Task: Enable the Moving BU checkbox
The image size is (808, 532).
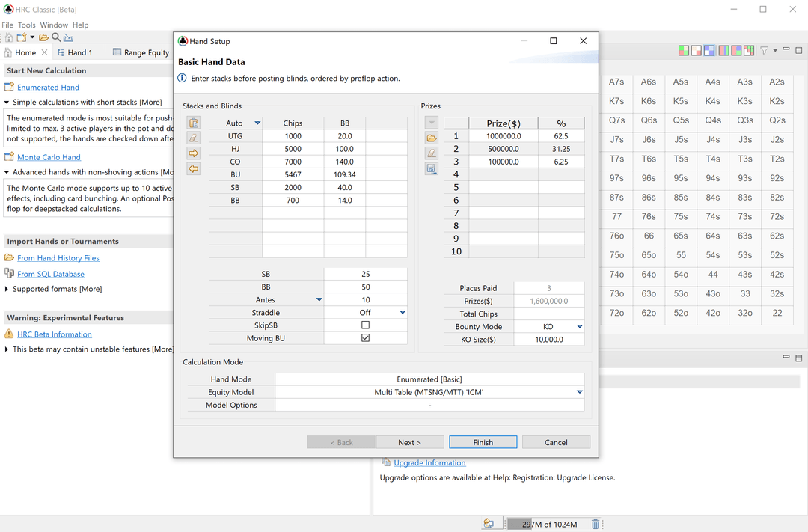Action: [366, 337]
